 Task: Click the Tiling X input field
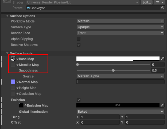(x=100, y=117)
